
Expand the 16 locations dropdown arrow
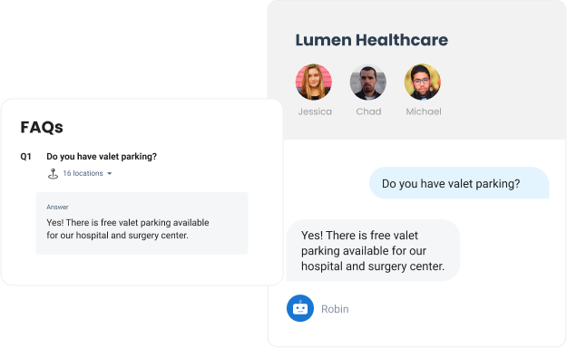pyautogui.click(x=110, y=174)
